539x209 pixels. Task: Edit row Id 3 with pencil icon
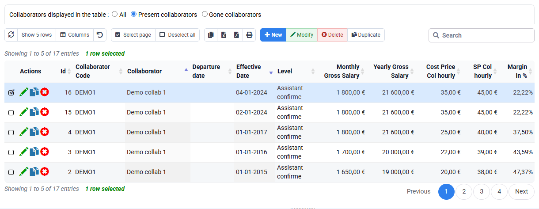pos(24,152)
